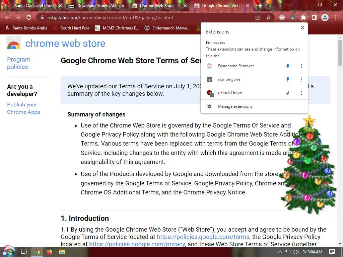Go back to previous page

(7, 17)
